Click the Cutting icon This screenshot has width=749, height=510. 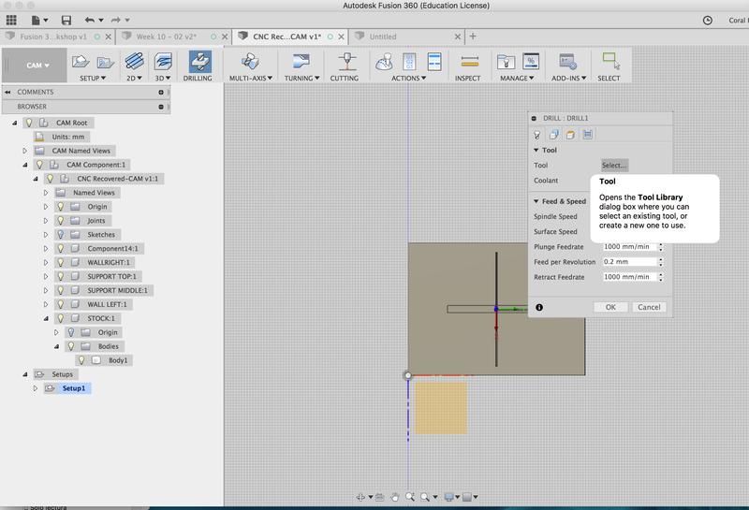347,62
